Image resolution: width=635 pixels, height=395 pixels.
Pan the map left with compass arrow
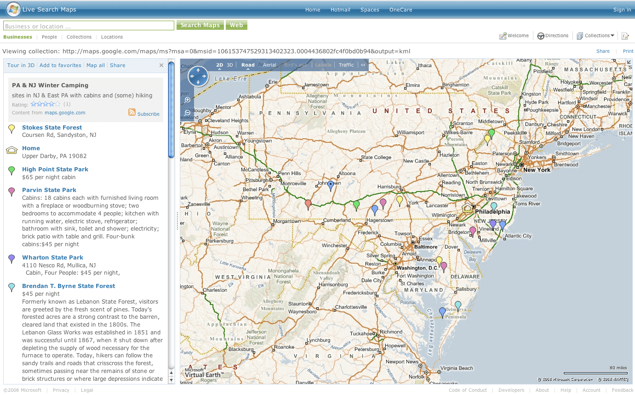[x=192, y=76]
